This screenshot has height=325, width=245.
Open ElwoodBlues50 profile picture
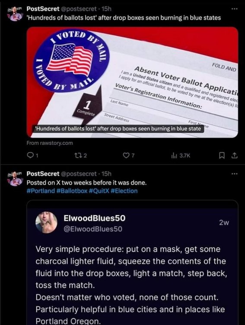tap(47, 222)
